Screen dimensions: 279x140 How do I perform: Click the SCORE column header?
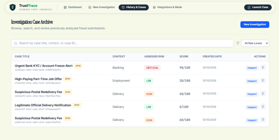184,57
